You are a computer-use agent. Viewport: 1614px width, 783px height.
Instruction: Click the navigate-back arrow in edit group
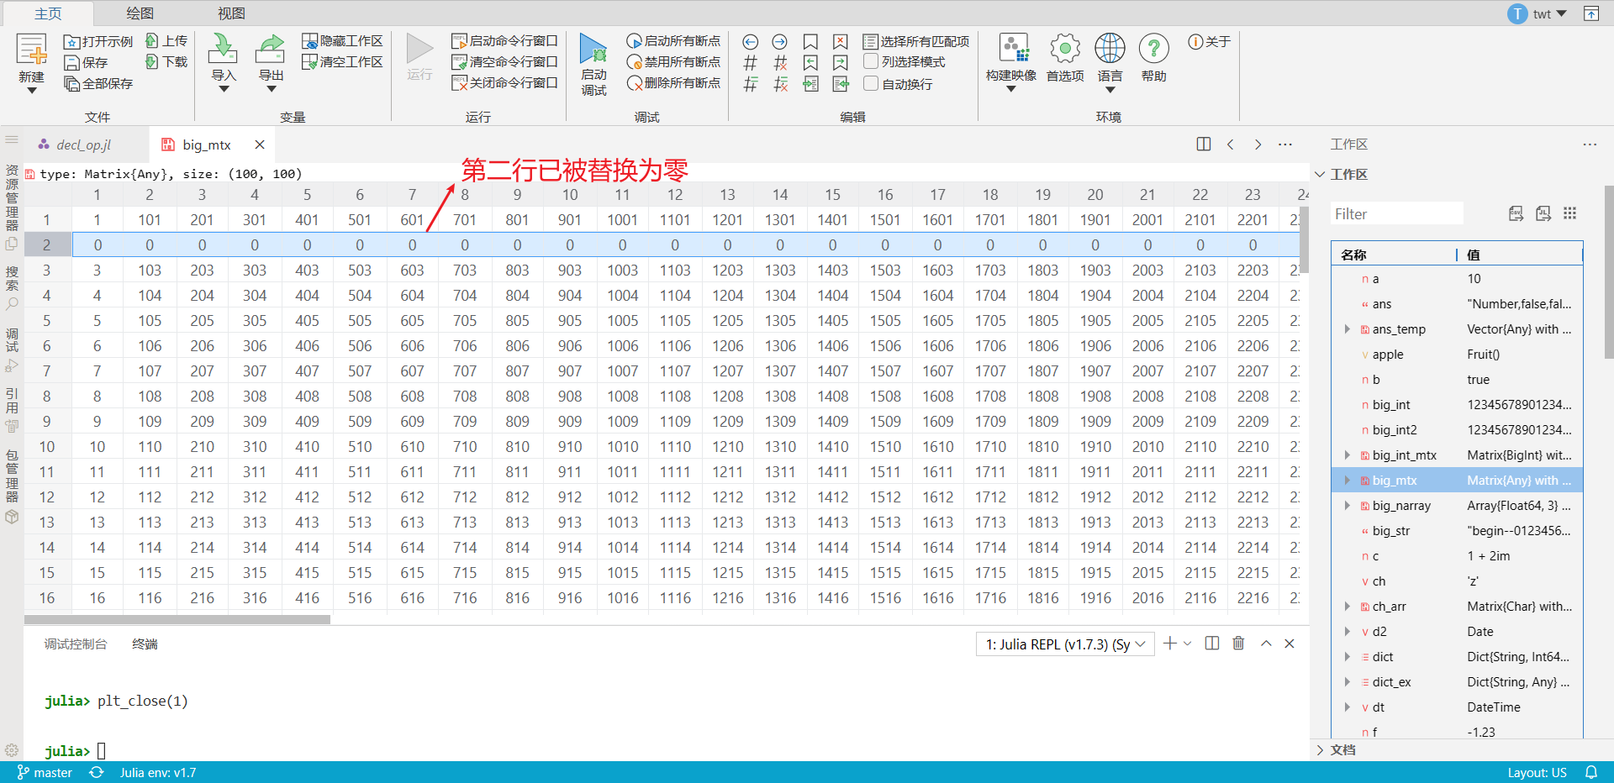pyautogui.click(x=751, y=41)
